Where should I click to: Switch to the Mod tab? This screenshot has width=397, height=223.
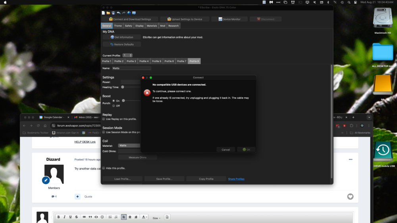tap(162, 26)
